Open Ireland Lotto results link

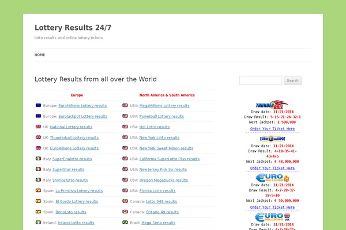[76, 223]
